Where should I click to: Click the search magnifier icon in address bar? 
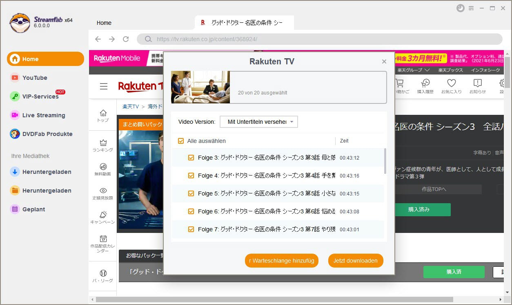(148, 39)
